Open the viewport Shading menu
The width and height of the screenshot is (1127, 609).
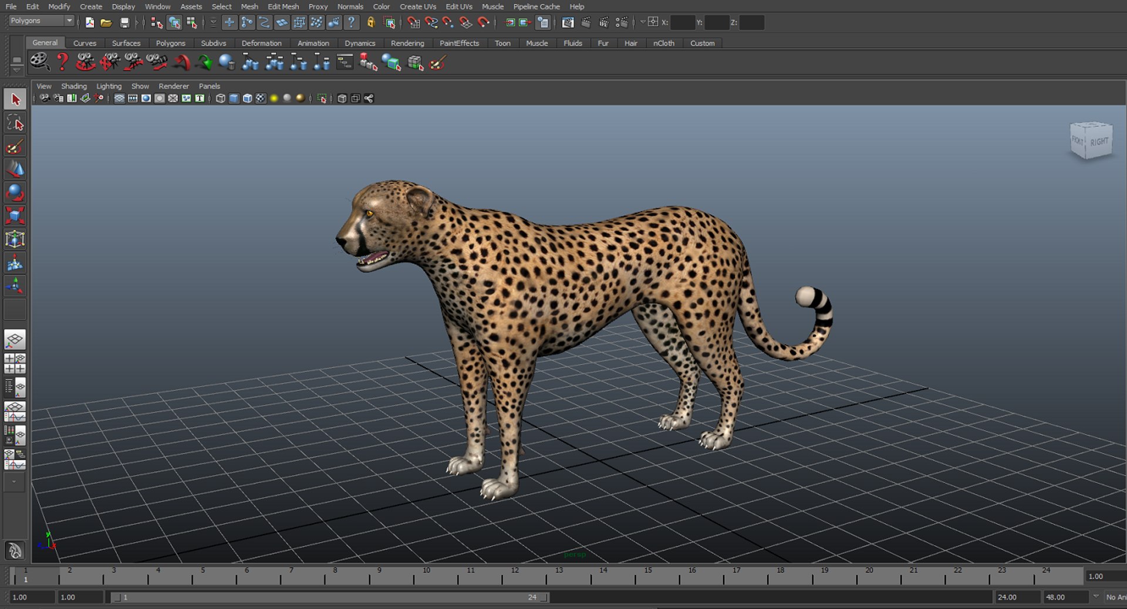74,86
